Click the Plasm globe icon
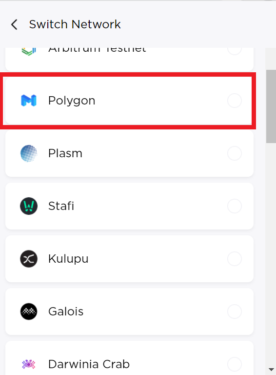Viewport: 276px width, 375px height. click(29, 153)
